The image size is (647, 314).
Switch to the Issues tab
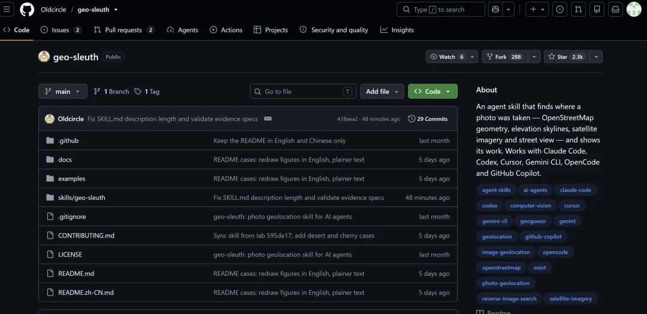coord(61,30)
